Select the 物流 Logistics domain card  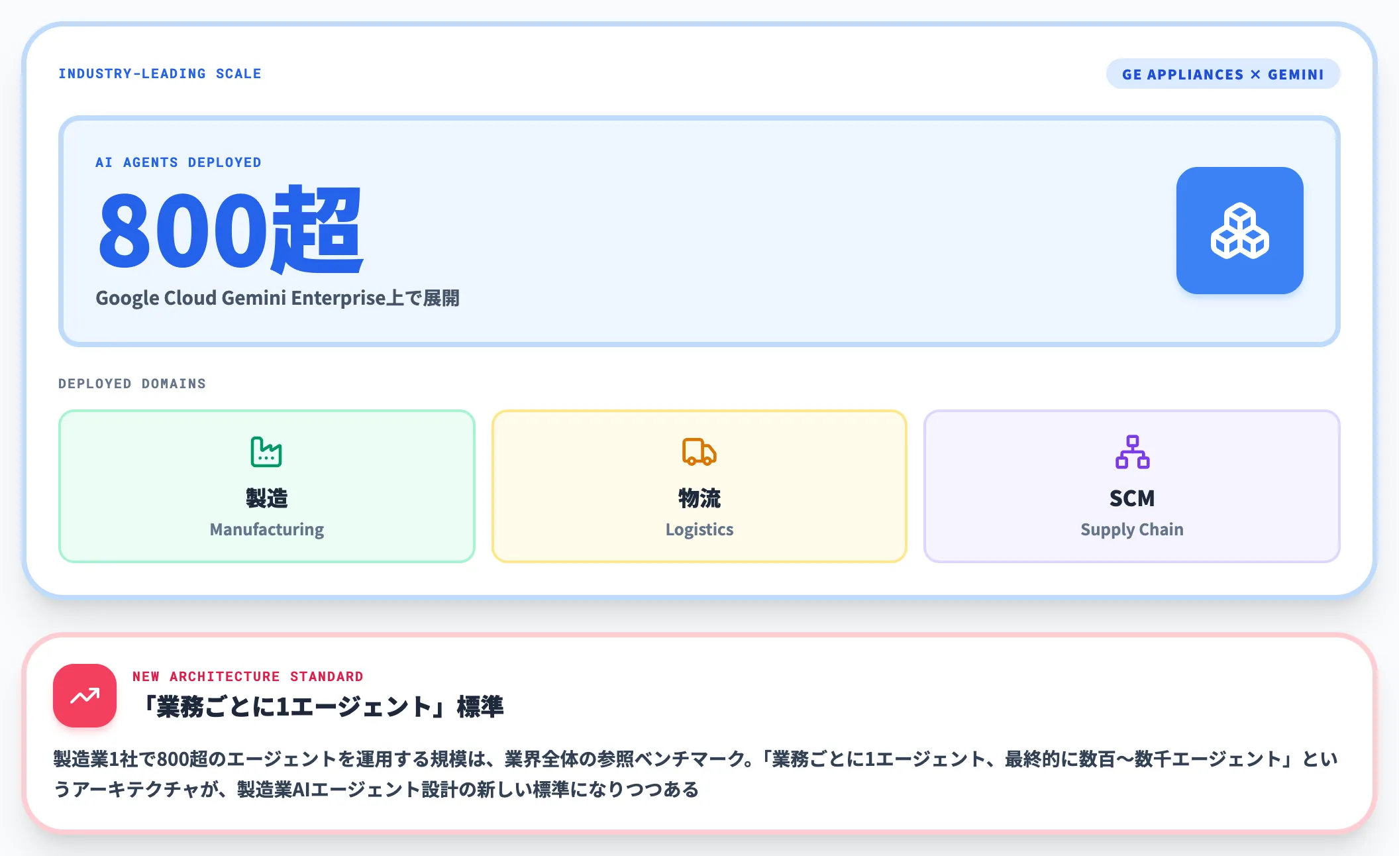(x=699, y=486)
